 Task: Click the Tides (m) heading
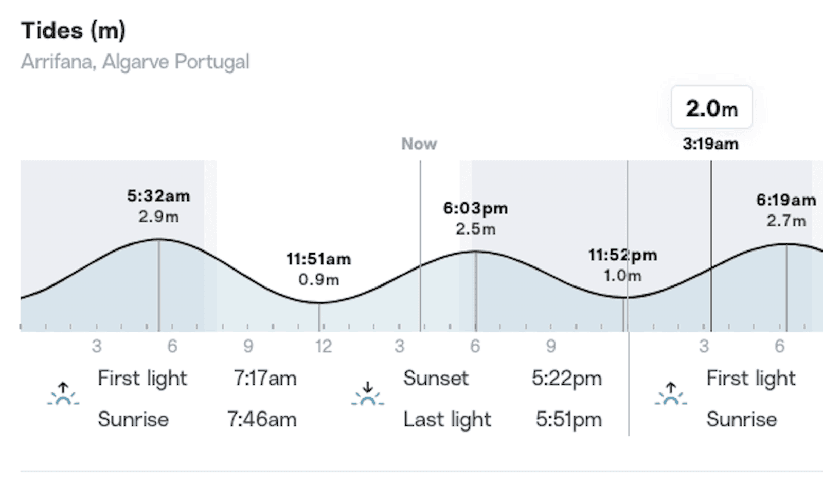[x=73, y=30]
